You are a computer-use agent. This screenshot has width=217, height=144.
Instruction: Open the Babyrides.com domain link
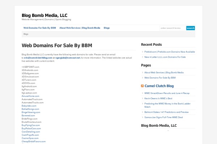(29, 106)
